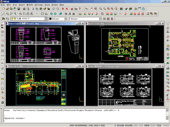The height and width of the screenshot is (127, 170).
Task: Toggle TILE mode in status bar
Action: (159, 125)
